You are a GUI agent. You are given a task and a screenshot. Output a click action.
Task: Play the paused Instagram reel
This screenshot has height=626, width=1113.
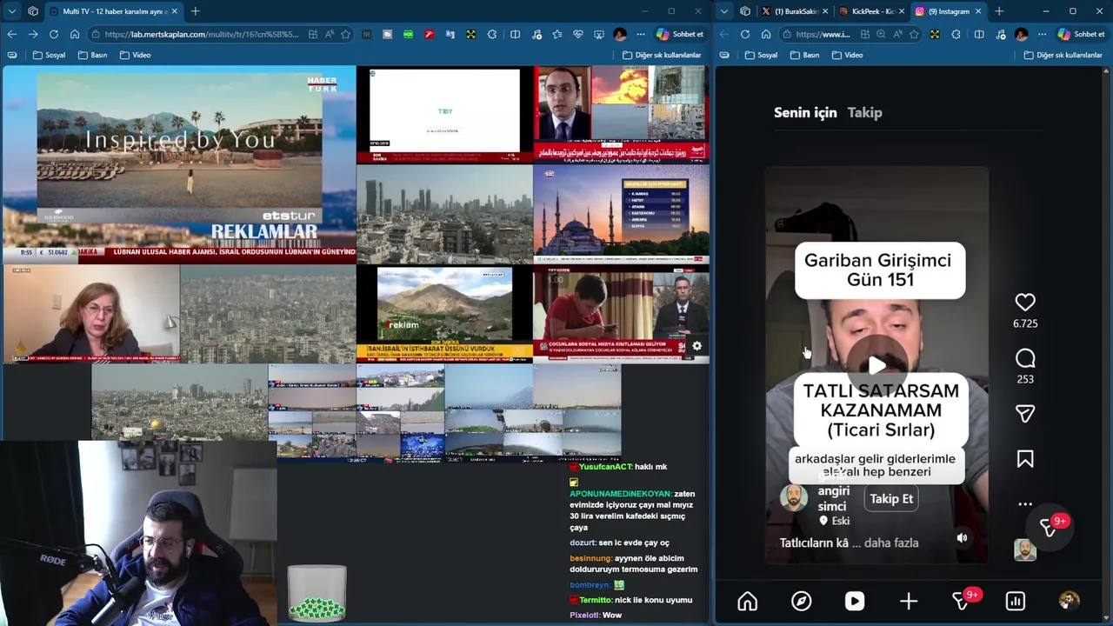coord(877,365)
